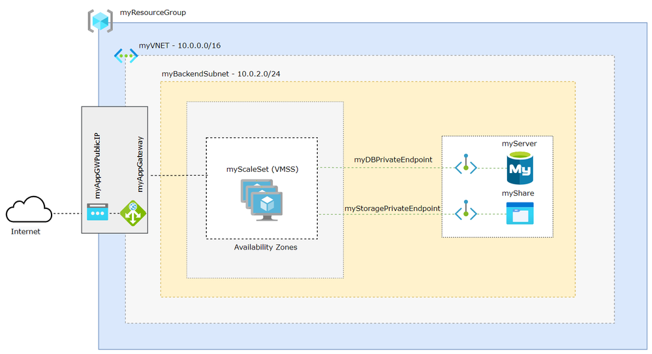Click the myStoragePrivateEndpoint private endpoint icon

click(x=466, y=210)
